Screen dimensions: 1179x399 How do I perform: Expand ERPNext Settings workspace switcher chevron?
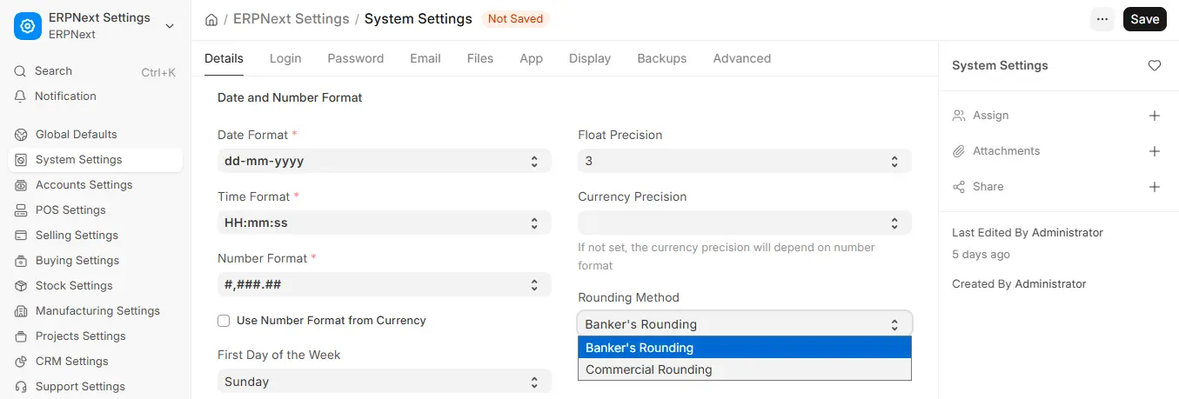coord(170,26)
